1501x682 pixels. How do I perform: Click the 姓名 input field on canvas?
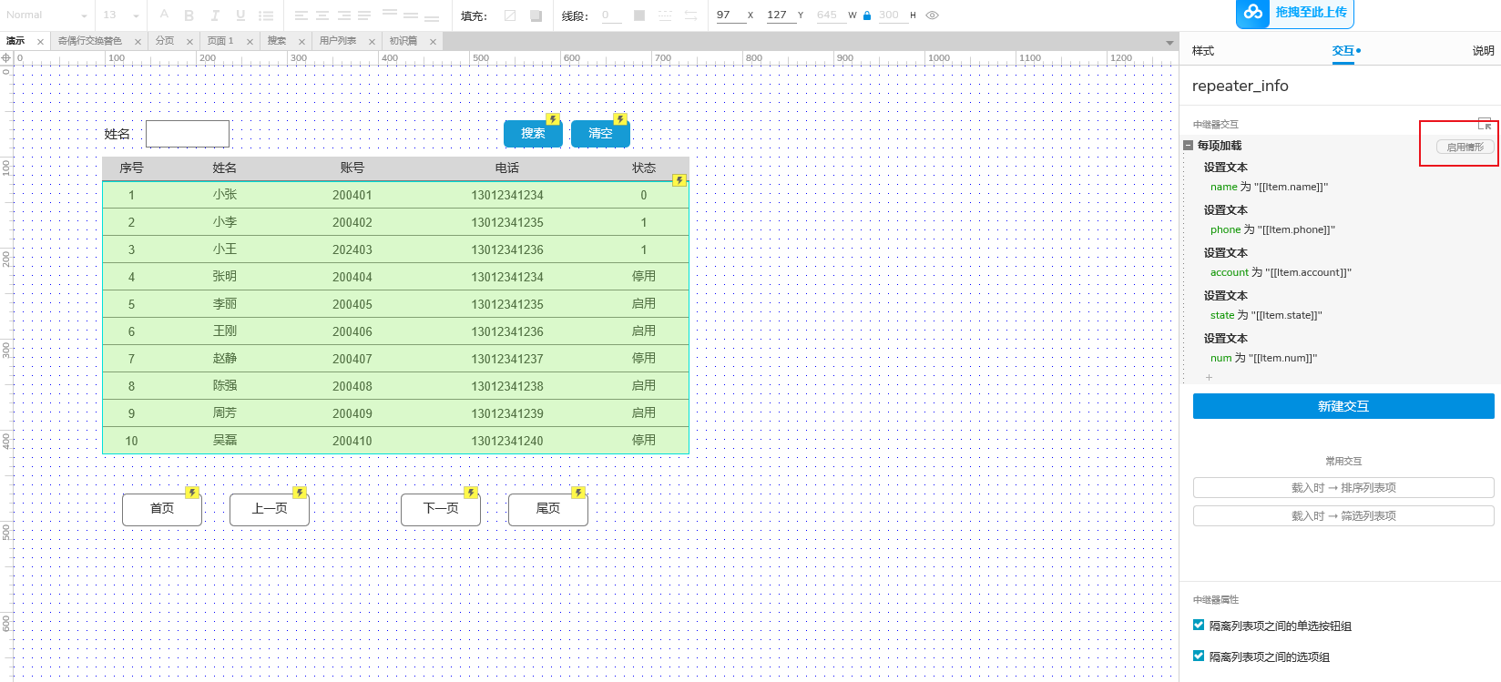[x=188, y=134]
